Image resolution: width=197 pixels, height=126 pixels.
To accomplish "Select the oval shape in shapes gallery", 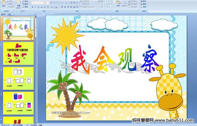I will (112, 2).
